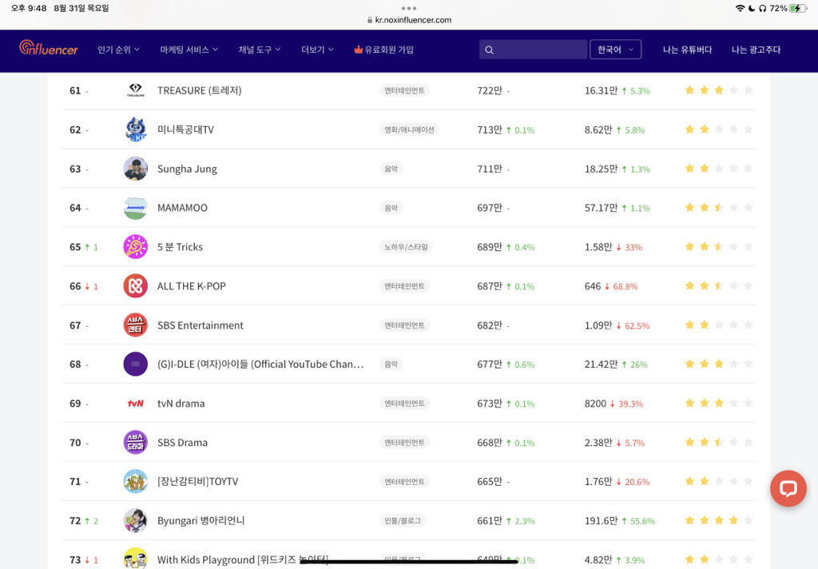Open 미니특공대TV channel avatar

[x=135, y=129]
